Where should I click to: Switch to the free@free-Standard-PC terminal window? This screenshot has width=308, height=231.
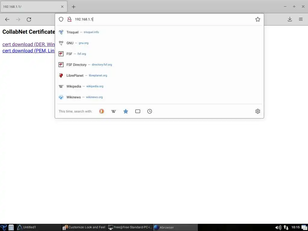point(130,227)
